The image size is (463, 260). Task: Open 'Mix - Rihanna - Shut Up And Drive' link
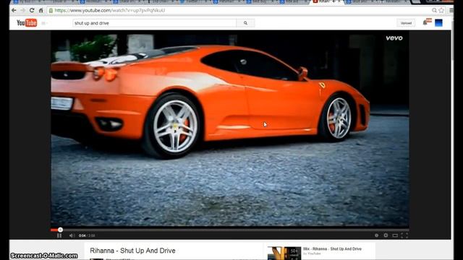pyautogui.click(x=333, y=248)
